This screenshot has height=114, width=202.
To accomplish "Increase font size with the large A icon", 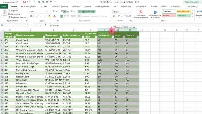I will [54, 12].
